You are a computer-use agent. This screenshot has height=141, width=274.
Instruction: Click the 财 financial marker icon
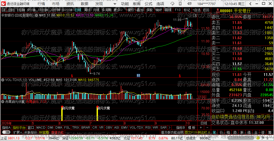point(138,76)
